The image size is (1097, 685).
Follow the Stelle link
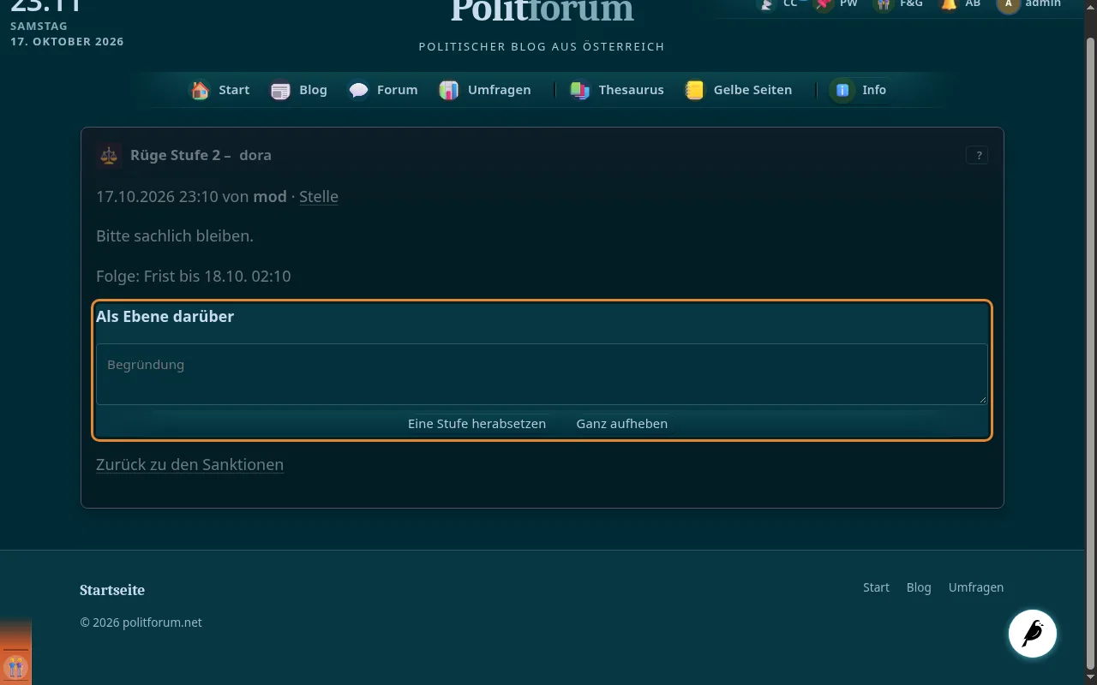[x=319, y=197]
